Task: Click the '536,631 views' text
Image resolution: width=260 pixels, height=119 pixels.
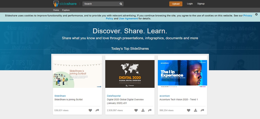Action: [61, 110]
